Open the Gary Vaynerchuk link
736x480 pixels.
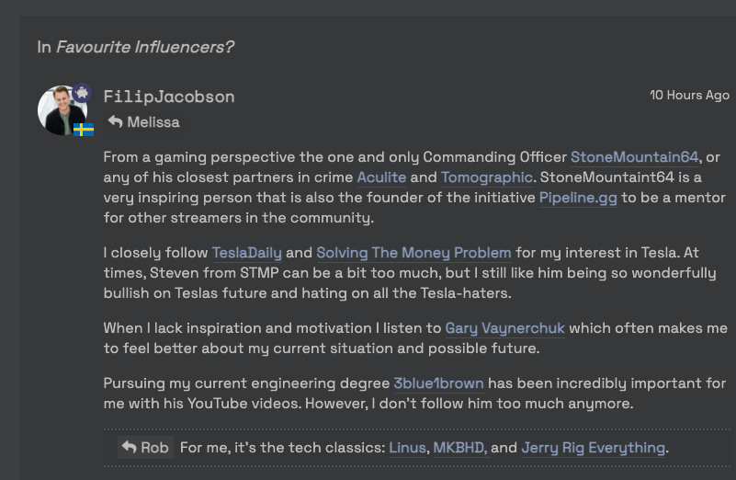[504, 327]
